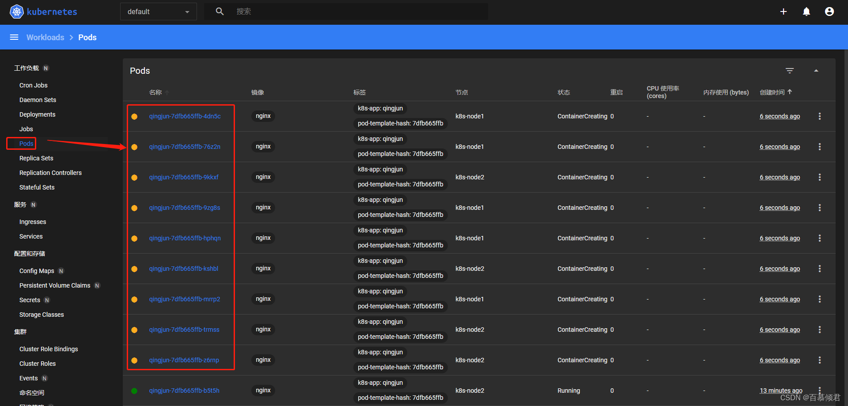Open actions menu for pod 9zg8s
The height and width of the screenshot is (406, 848).
click(820, 208)
